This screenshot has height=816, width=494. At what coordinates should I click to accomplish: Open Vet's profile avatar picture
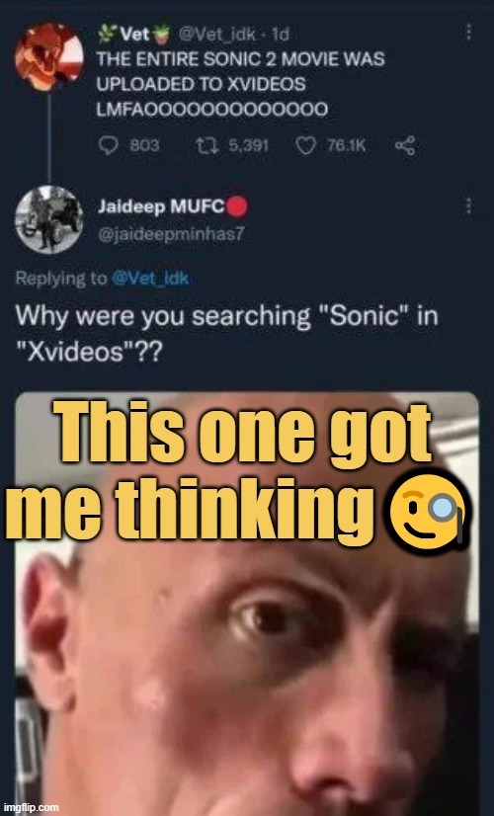[x=49, y=55]
